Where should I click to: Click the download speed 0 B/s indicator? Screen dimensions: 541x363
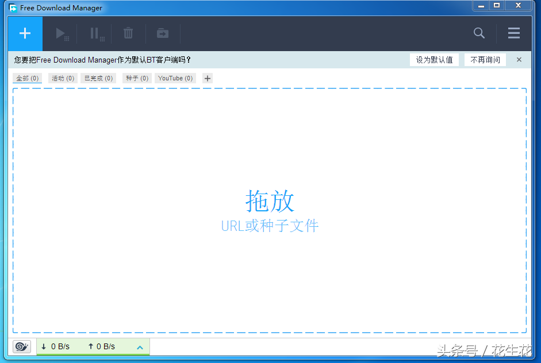(x=55, y=346)
